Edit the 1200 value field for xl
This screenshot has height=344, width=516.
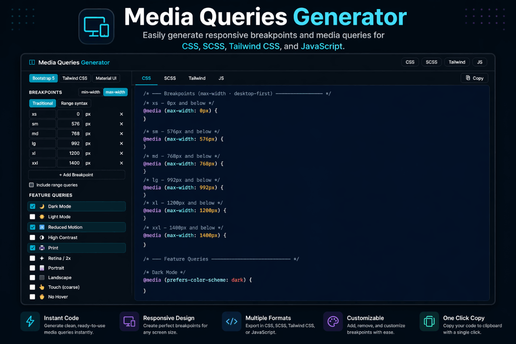click(x=70, y=154)
